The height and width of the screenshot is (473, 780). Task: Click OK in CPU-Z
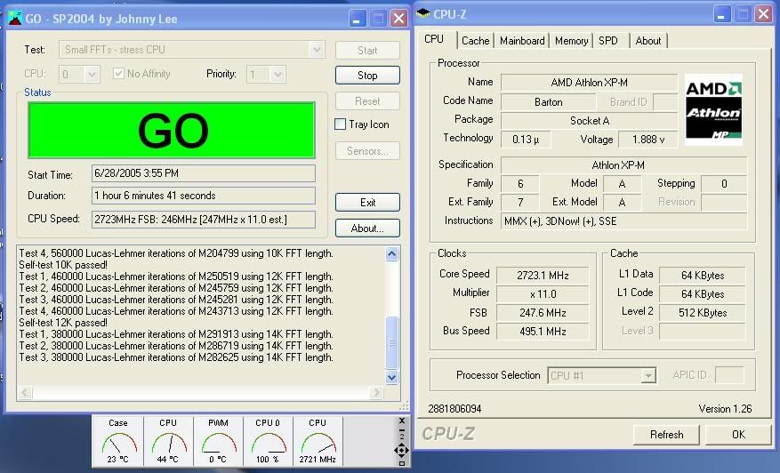738,435
